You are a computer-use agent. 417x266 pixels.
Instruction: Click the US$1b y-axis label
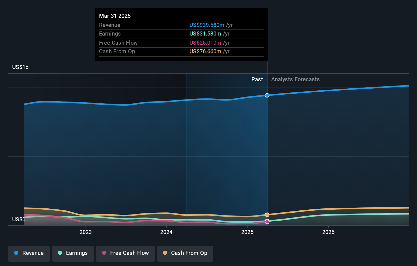(20, 67)
